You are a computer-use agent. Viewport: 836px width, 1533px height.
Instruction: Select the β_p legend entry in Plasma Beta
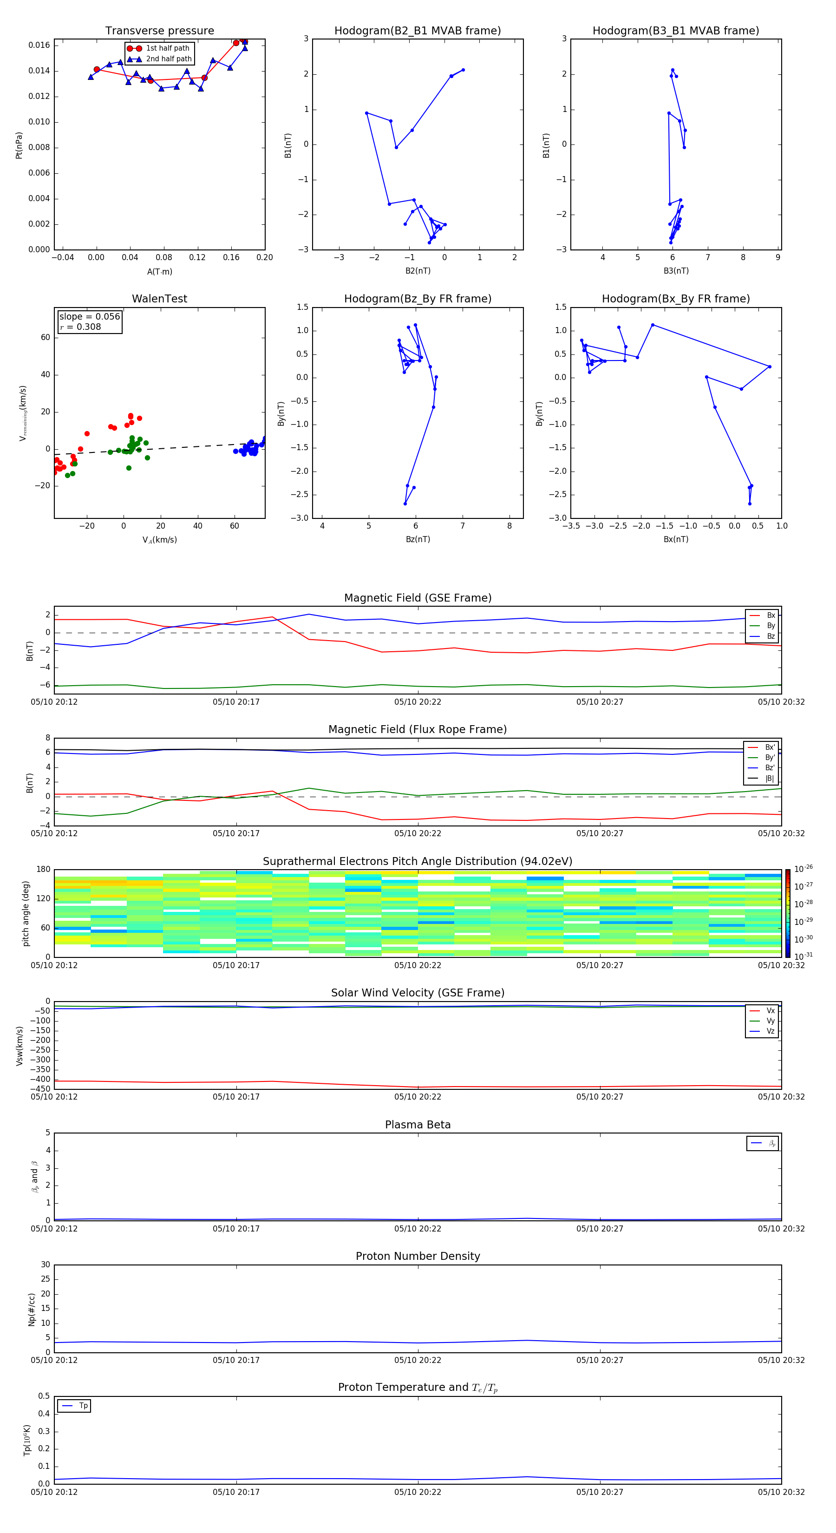tap(763, 1143)
